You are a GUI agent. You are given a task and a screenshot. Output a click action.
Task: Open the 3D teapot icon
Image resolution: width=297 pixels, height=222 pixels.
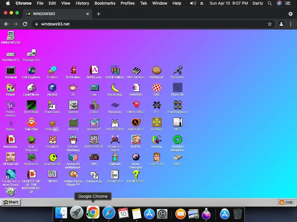coord(73,88)
